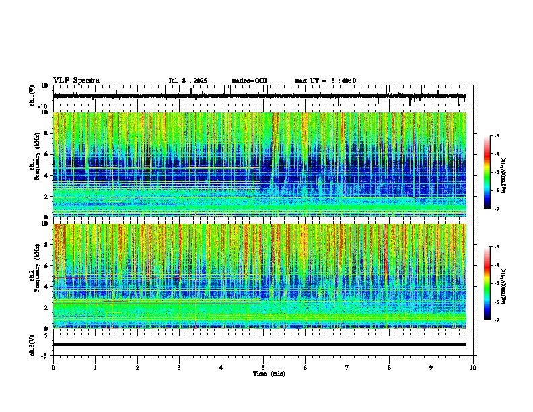533x412 pixels.
Task: Select the date text "Jul 8, 2025"
Action: tap(188, 81)
